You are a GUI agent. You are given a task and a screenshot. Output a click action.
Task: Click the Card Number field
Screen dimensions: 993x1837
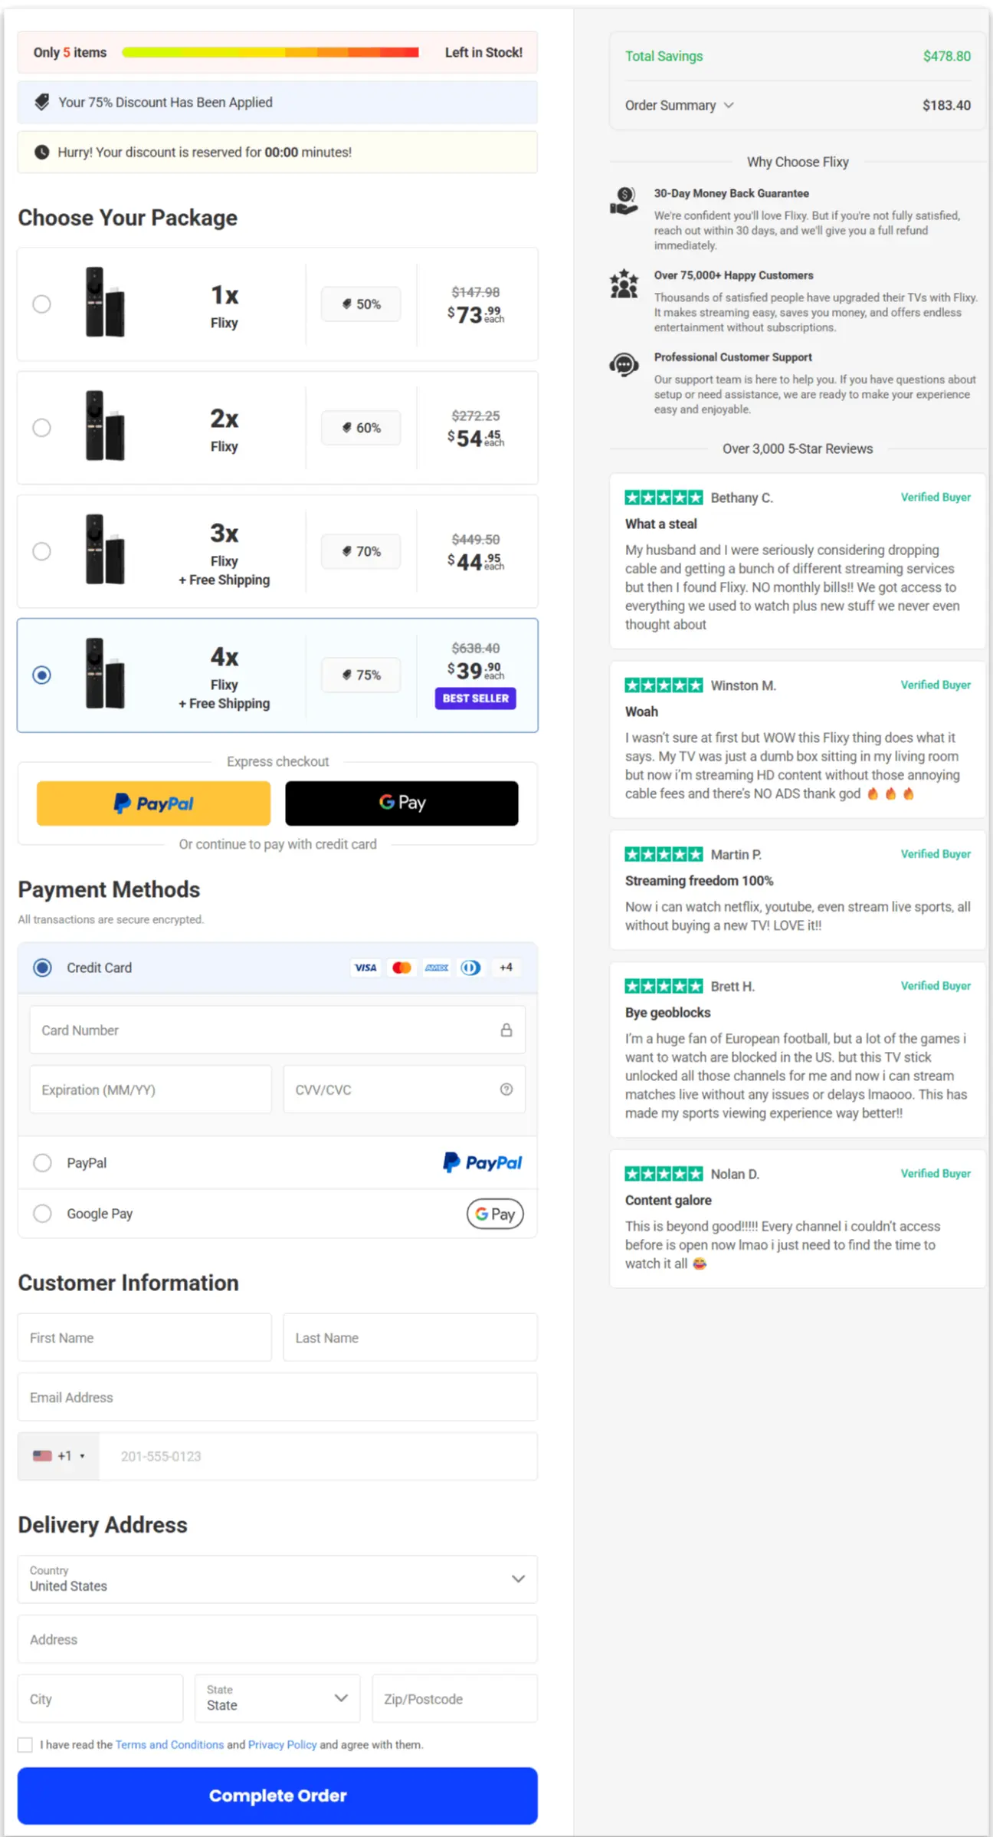(277, 1030)
